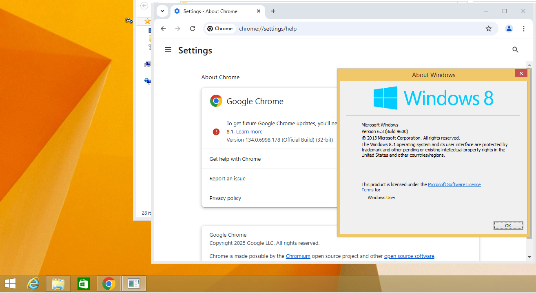Viewport: 536px width, 293px height.
Task: Open a new tab with plus button
Action: coord(273,11)
